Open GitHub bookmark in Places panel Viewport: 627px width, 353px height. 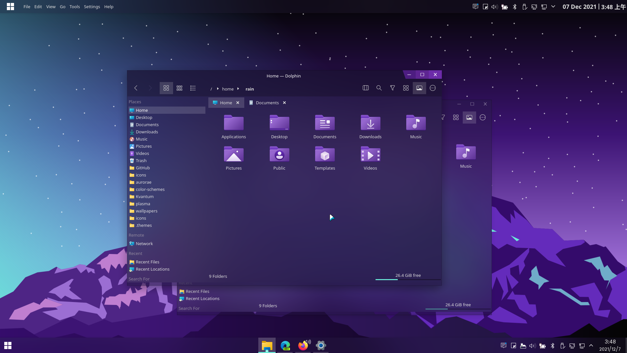pos(167,168)
